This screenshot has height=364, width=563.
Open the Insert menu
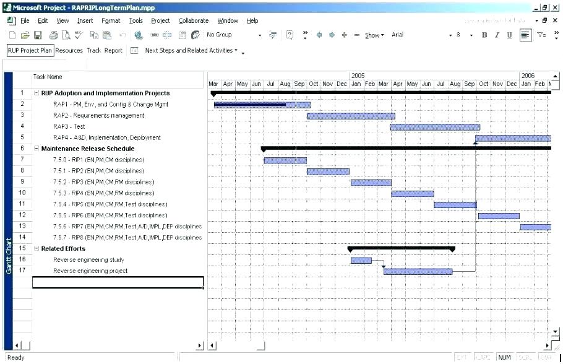[x=85, y=21]
